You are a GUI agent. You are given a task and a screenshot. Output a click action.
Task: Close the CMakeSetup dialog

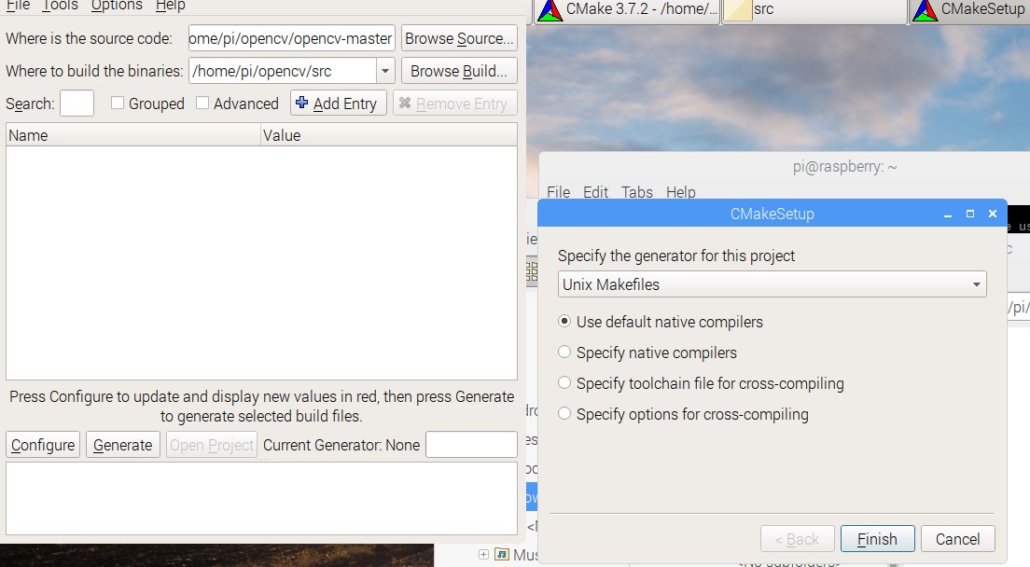coord(993,214)
